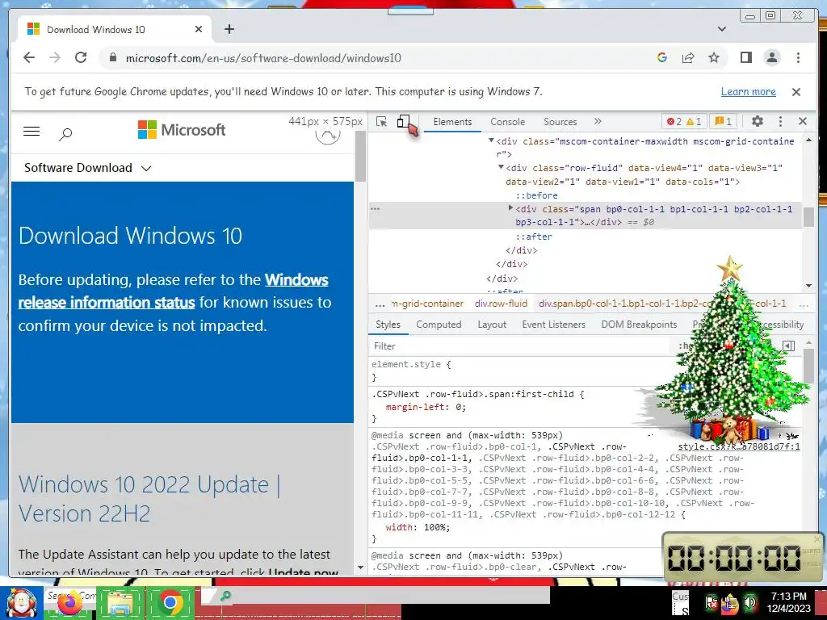Toggle the Chrome side panel
The height and width of the screenshot is (620, 827).
coord(745,58)
